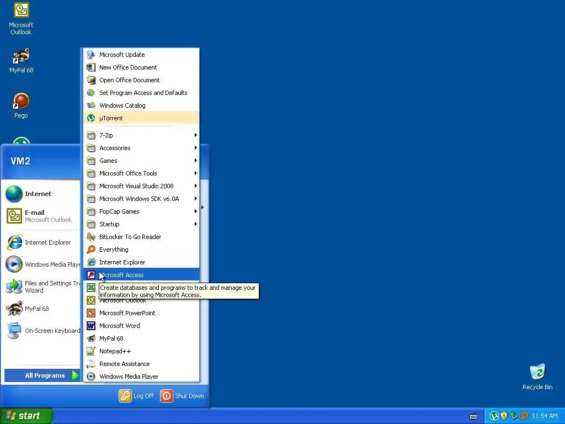The width and height of the screenshot is (565, 424).
Task: Select MyPal 68 desktop shortcut
Action: click(x=21, y=61)
